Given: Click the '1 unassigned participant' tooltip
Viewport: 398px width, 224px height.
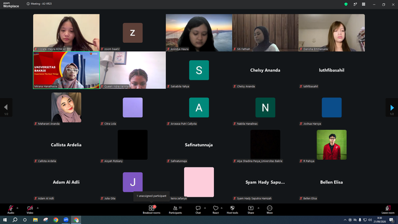Looking at the screenshot, I should pyautogui.click(x=152, y=196).
